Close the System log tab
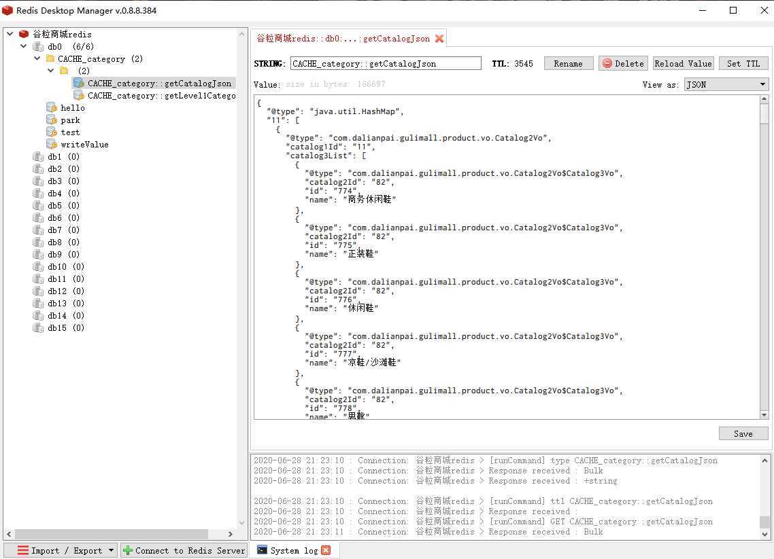 326,550
